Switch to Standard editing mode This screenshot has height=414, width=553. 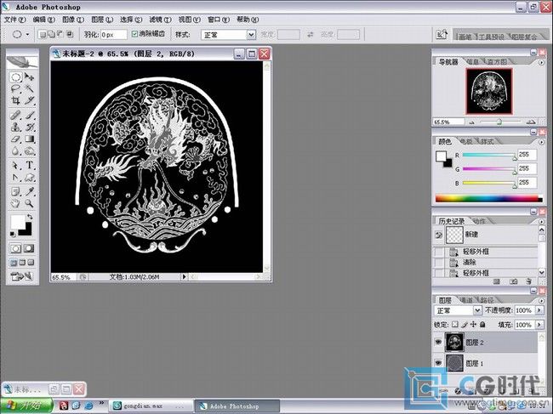click(x=15, y=248)
